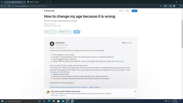183x103 pixels.
Task: Open Microsoft Store from the taskbar
Action: point(58,101)
